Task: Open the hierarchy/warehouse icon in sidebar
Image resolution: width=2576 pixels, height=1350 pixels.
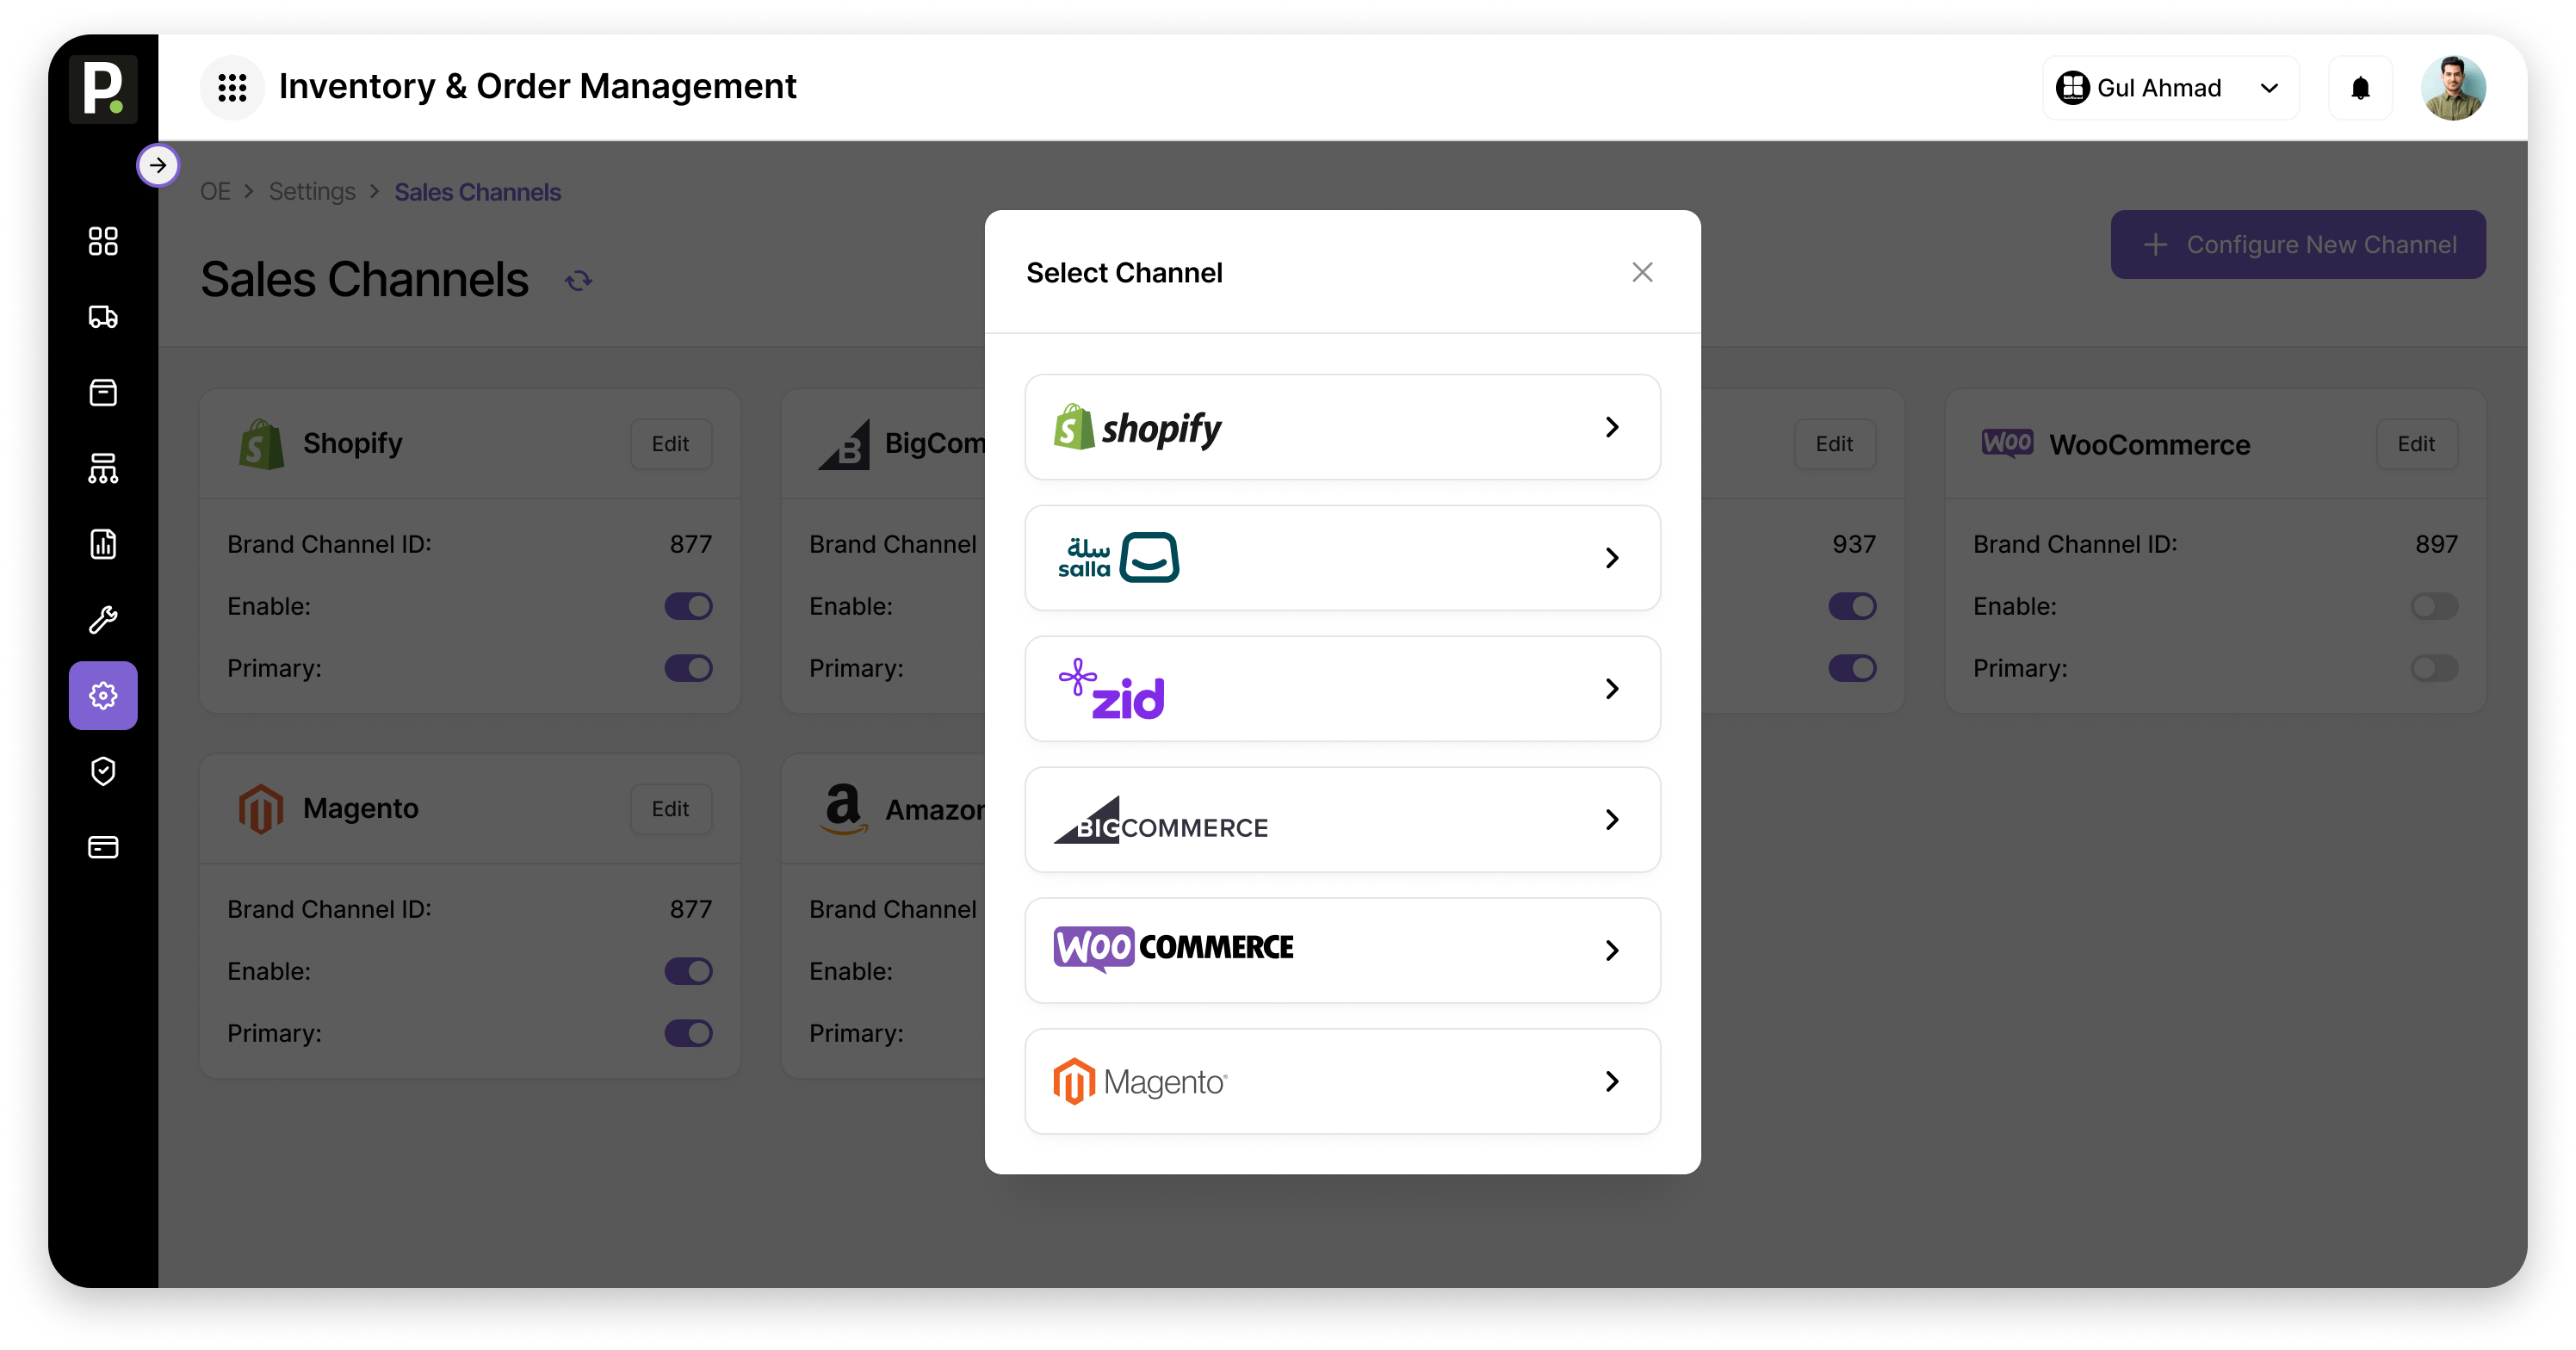Action: pyautogui.click(x=103, y=468)
